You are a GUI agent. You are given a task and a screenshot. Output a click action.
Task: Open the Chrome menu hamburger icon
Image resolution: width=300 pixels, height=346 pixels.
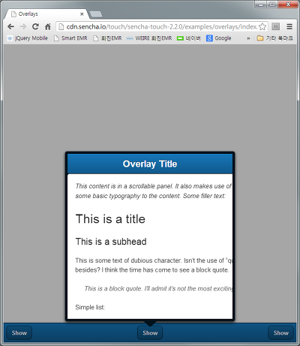(289, 26)
